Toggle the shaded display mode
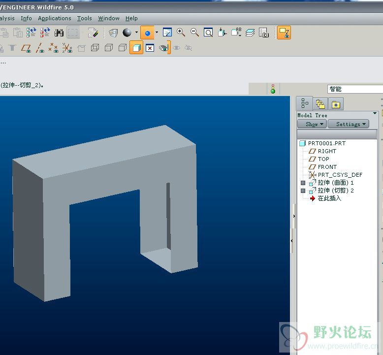Screen dimensions: 383x355 136,48
